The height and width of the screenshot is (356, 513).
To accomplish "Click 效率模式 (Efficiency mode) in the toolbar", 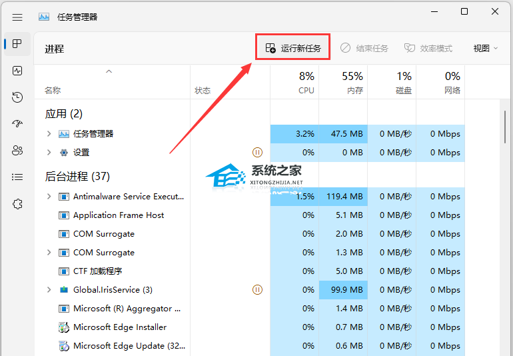I will (428, 48).
